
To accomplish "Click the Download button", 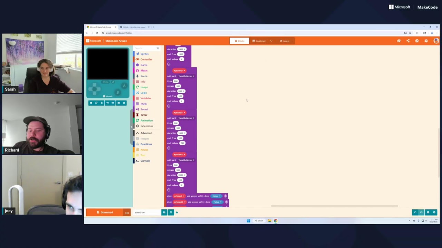I will tap(105, 212).
